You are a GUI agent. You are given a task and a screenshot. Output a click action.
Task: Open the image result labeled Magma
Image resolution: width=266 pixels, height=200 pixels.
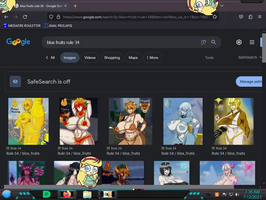click(x=123, y=173)
